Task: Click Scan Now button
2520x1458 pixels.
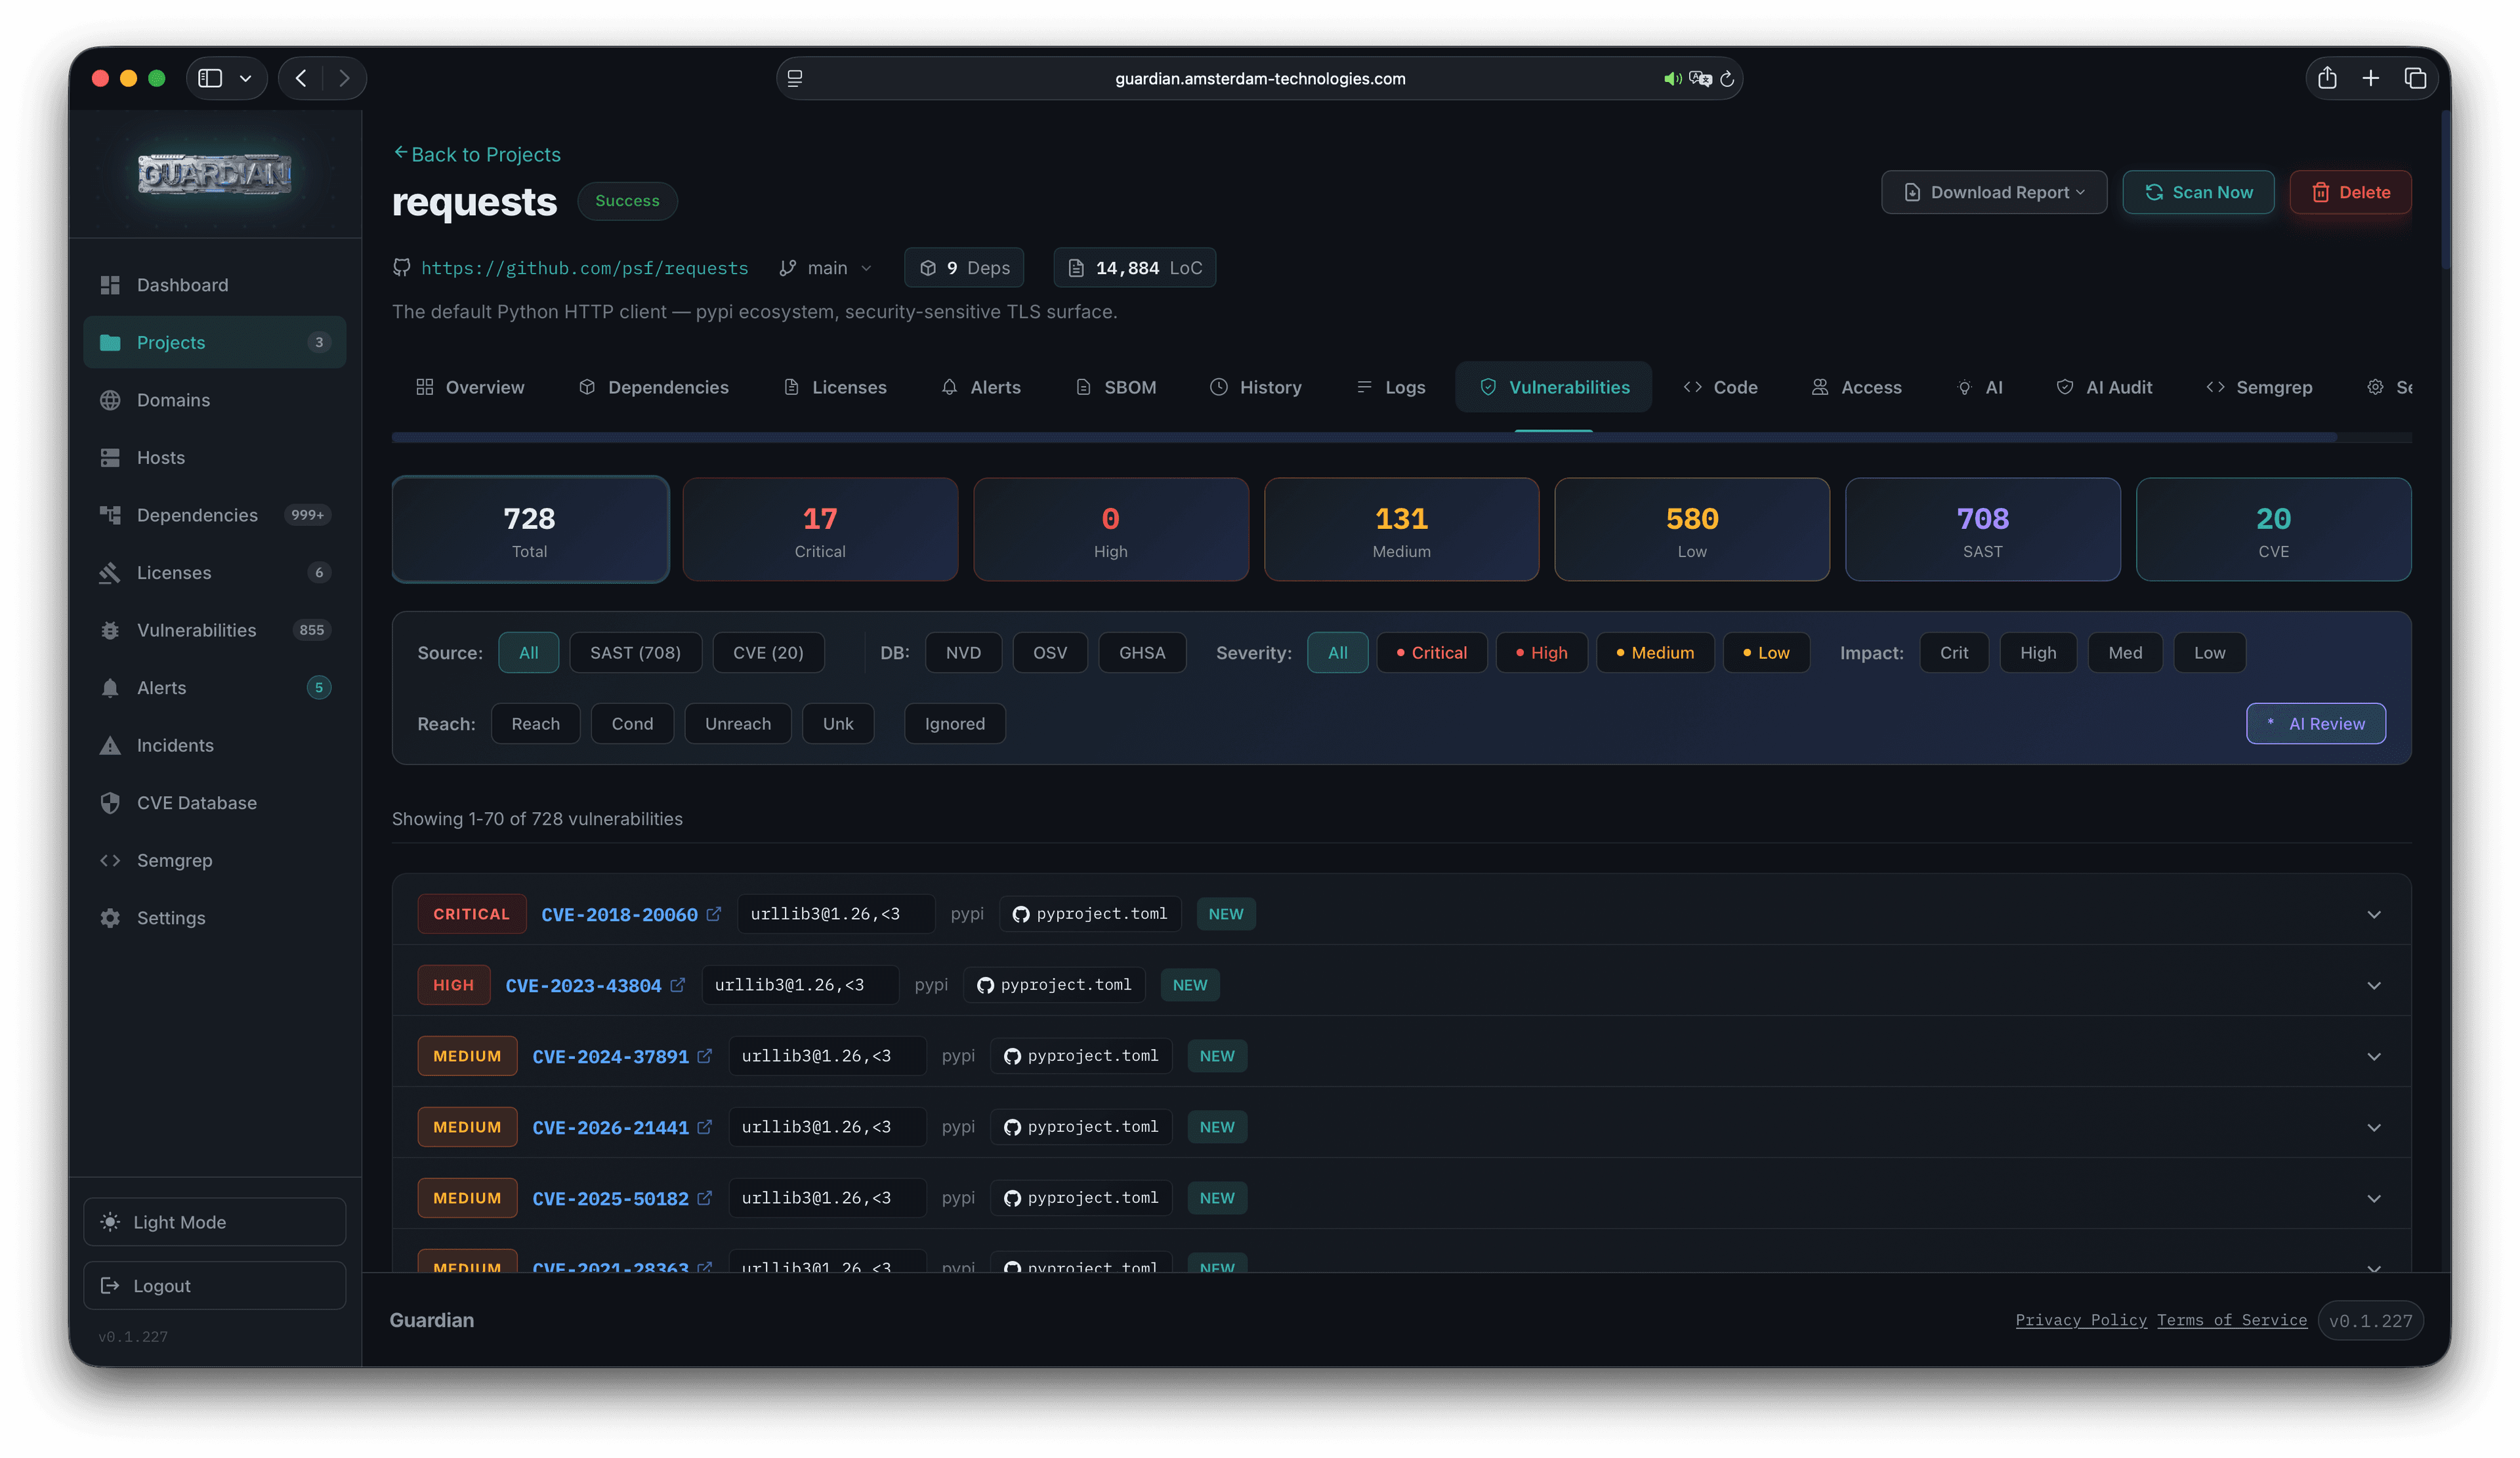Action: [2198, 192]
